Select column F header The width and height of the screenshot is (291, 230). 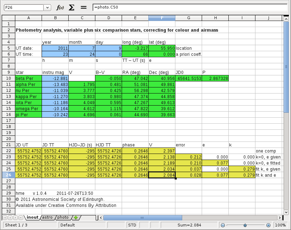pyautogui.click(x=162, y=18)
